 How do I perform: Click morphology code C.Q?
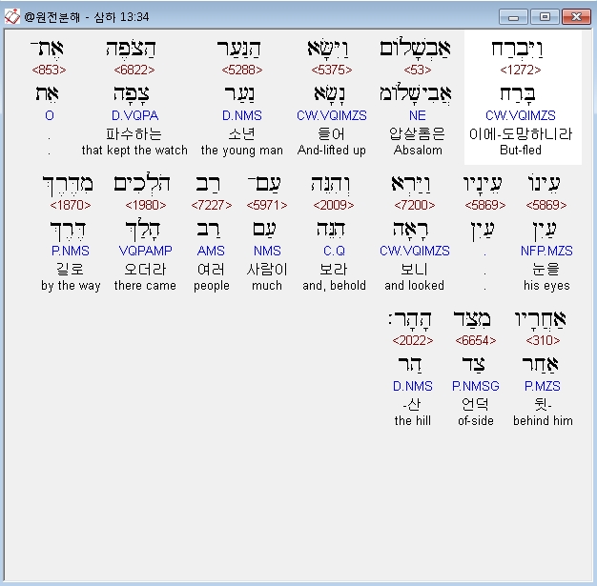click(334, 251)
